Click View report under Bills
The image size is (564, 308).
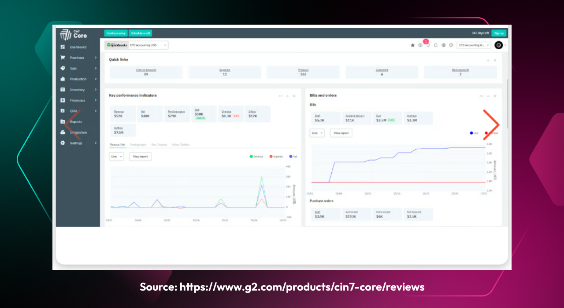[341, 132]
